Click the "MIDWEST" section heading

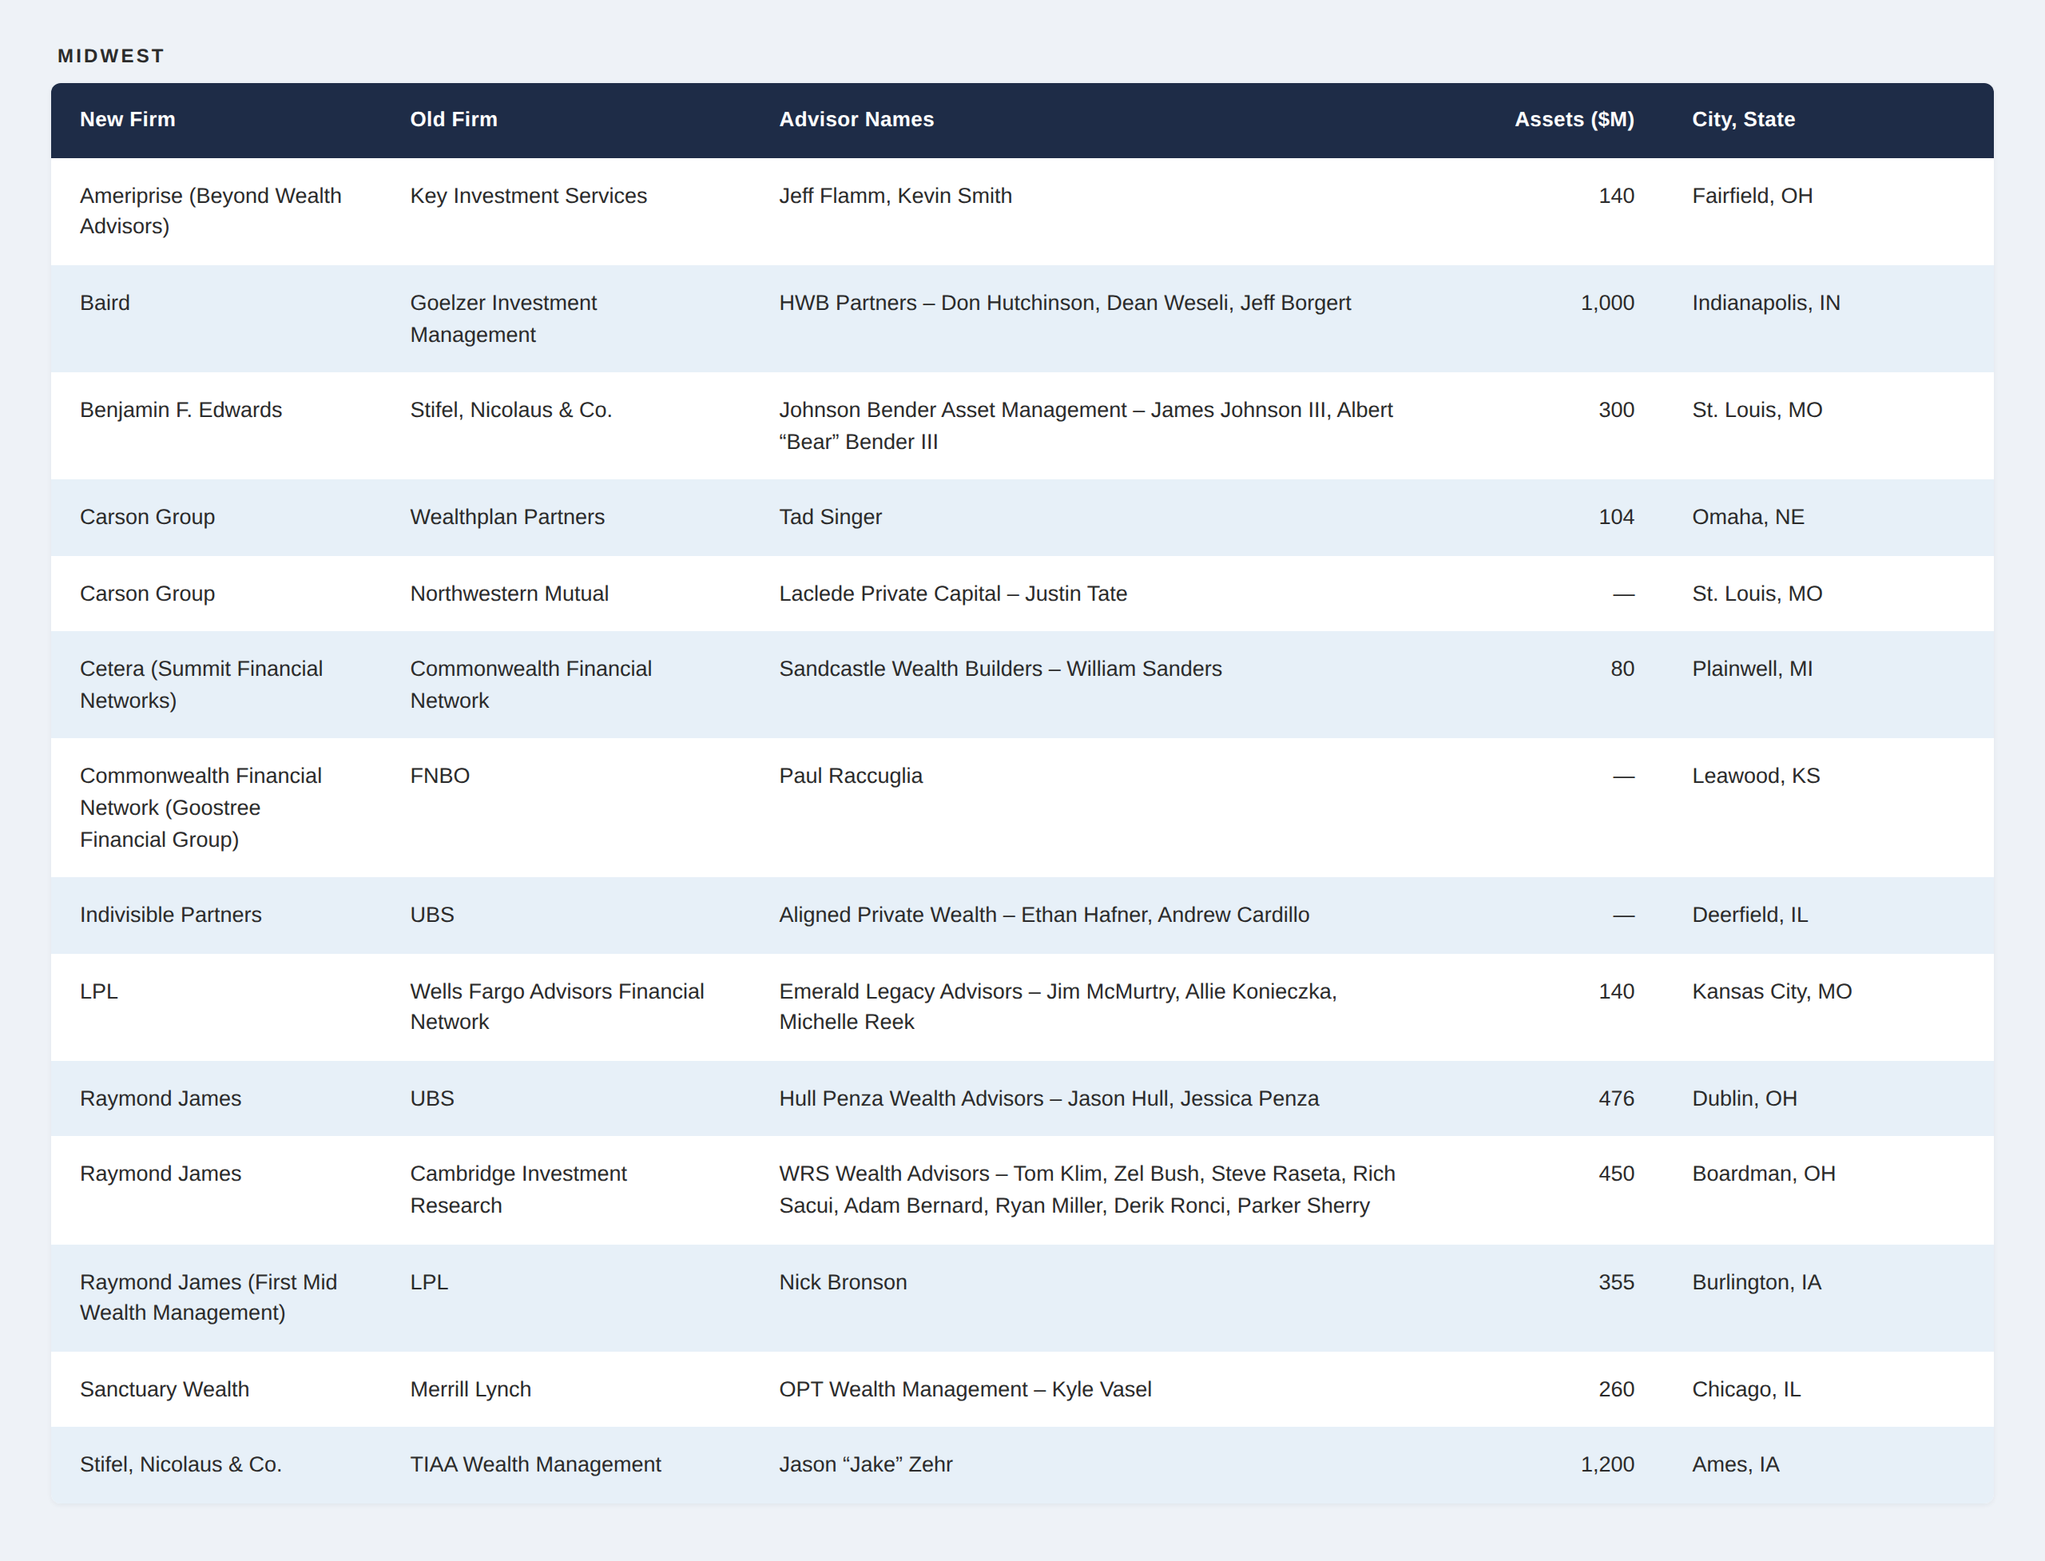(112, 56)
